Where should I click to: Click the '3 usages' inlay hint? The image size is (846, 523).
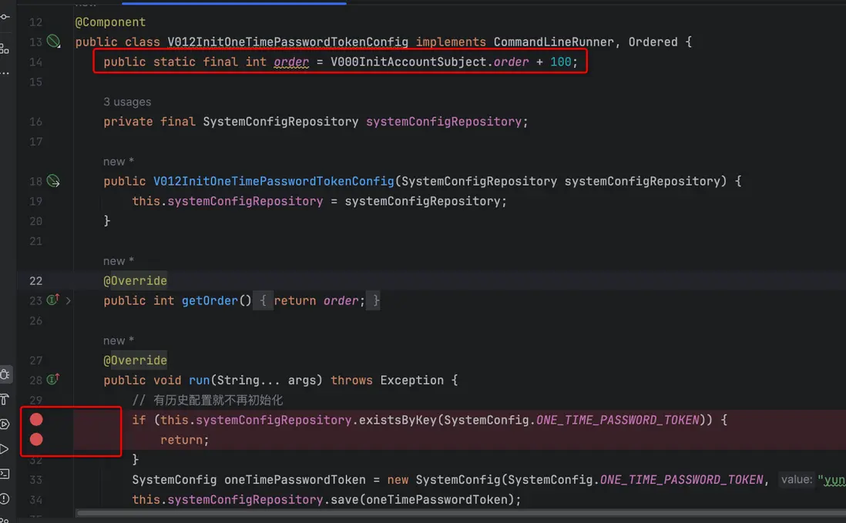pos(127,102)
